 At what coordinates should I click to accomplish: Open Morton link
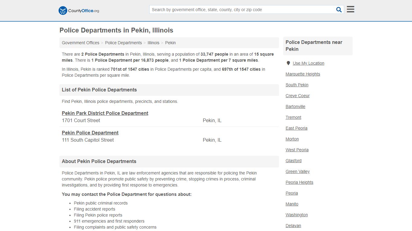292,139
